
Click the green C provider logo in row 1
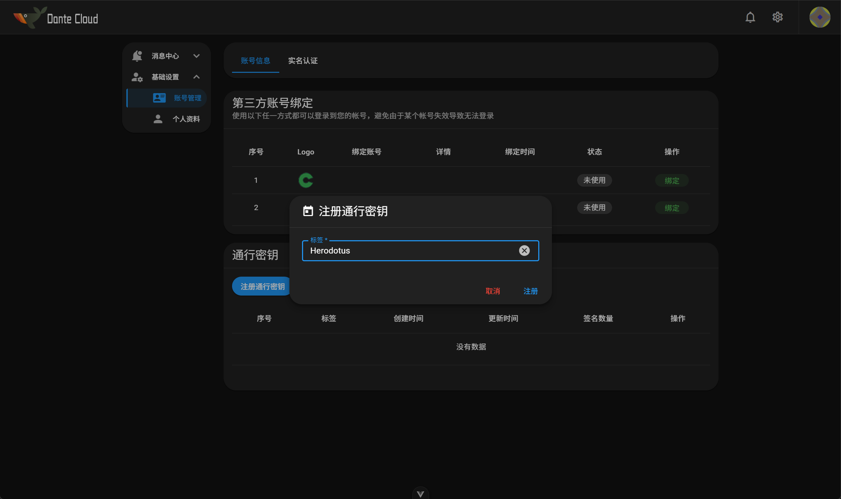[305, 180]
